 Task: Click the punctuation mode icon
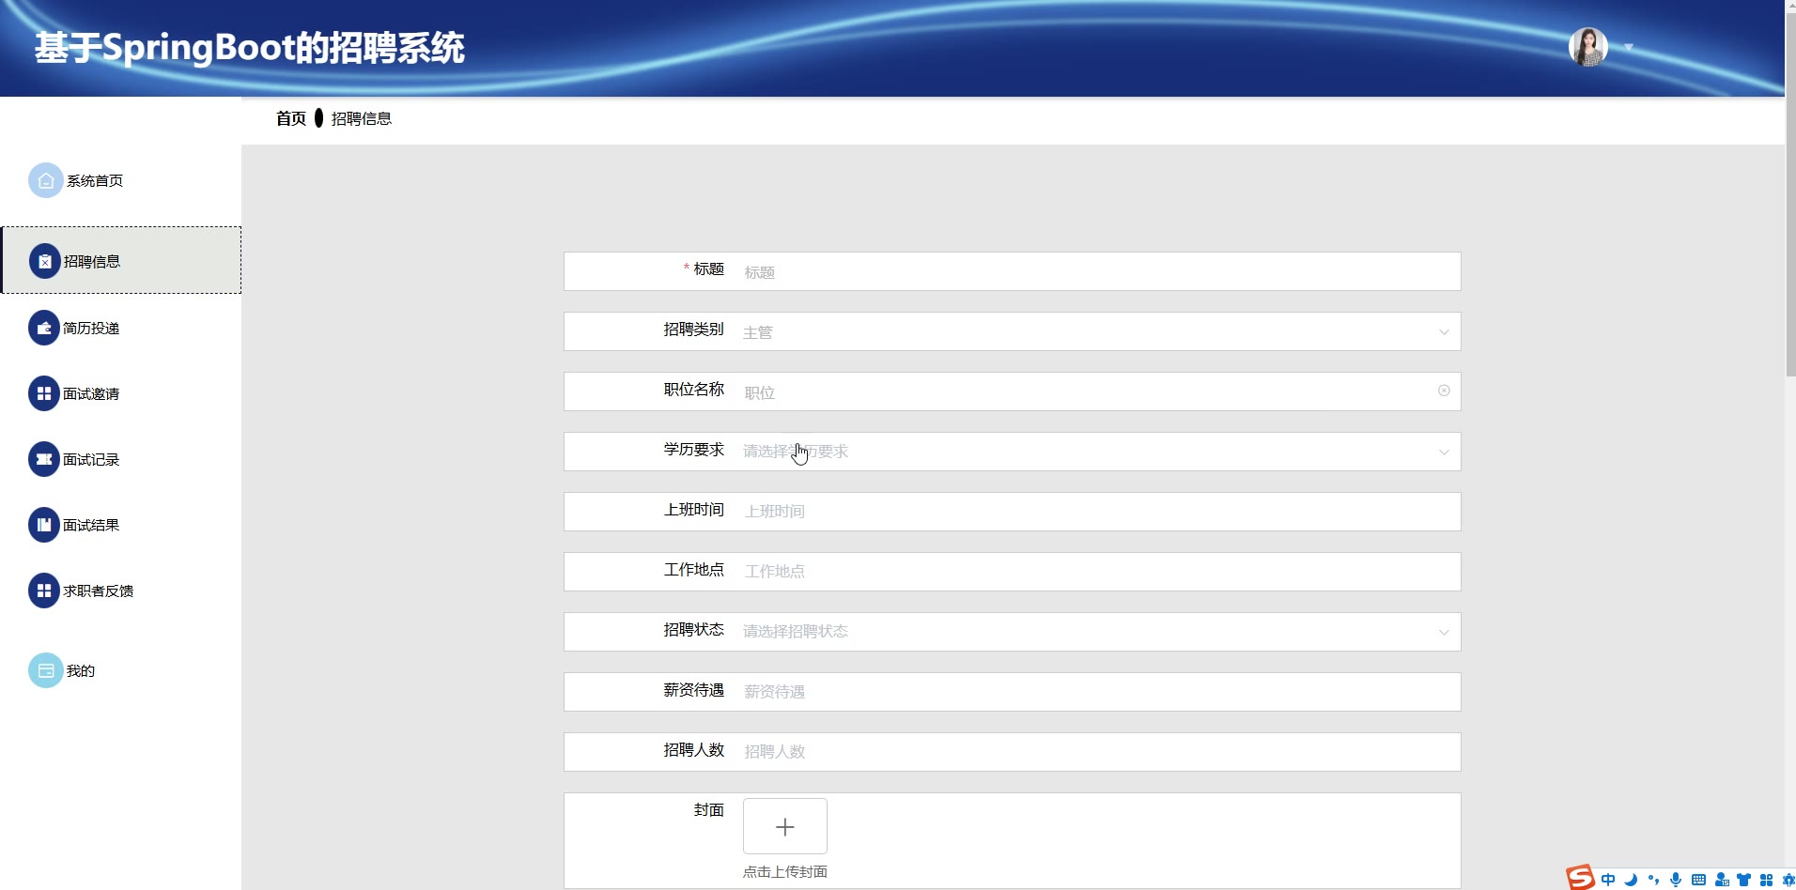point(1653,880)
